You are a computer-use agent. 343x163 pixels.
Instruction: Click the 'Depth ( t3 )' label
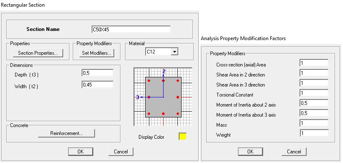click(x=26, y=75)
